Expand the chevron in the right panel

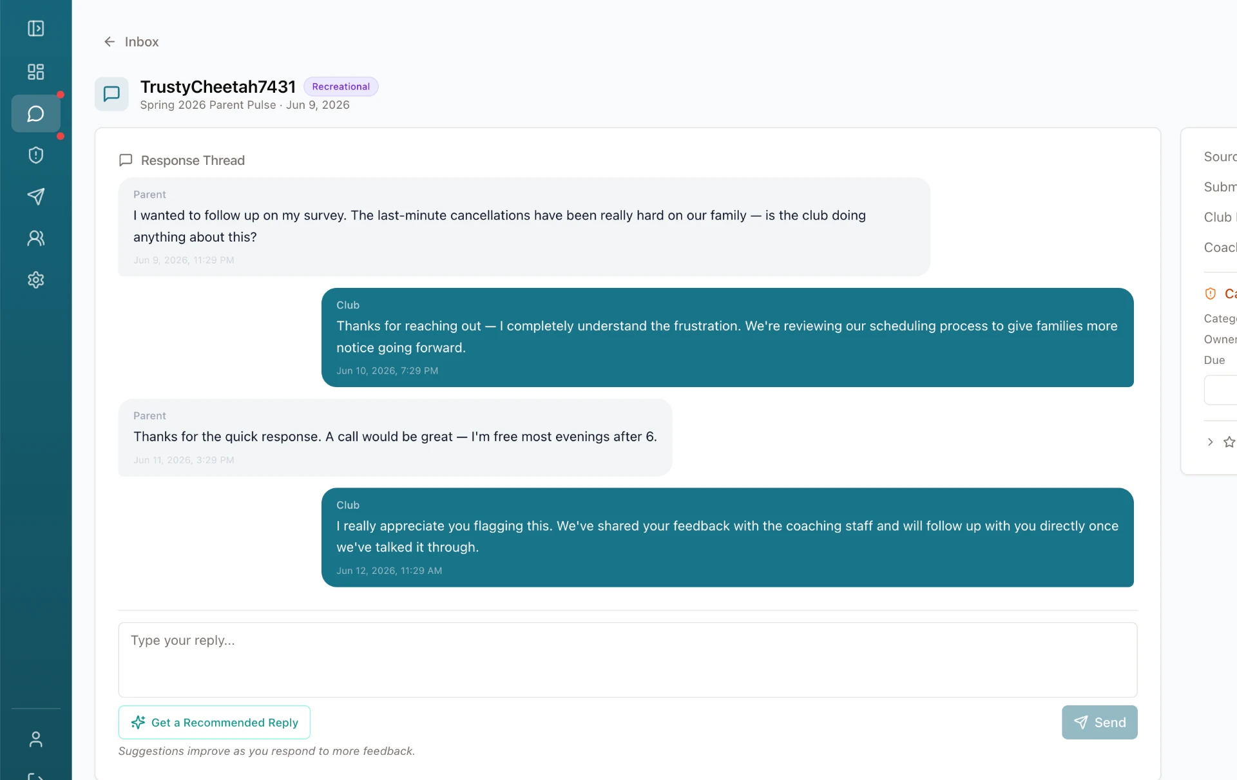point(1210,442)
